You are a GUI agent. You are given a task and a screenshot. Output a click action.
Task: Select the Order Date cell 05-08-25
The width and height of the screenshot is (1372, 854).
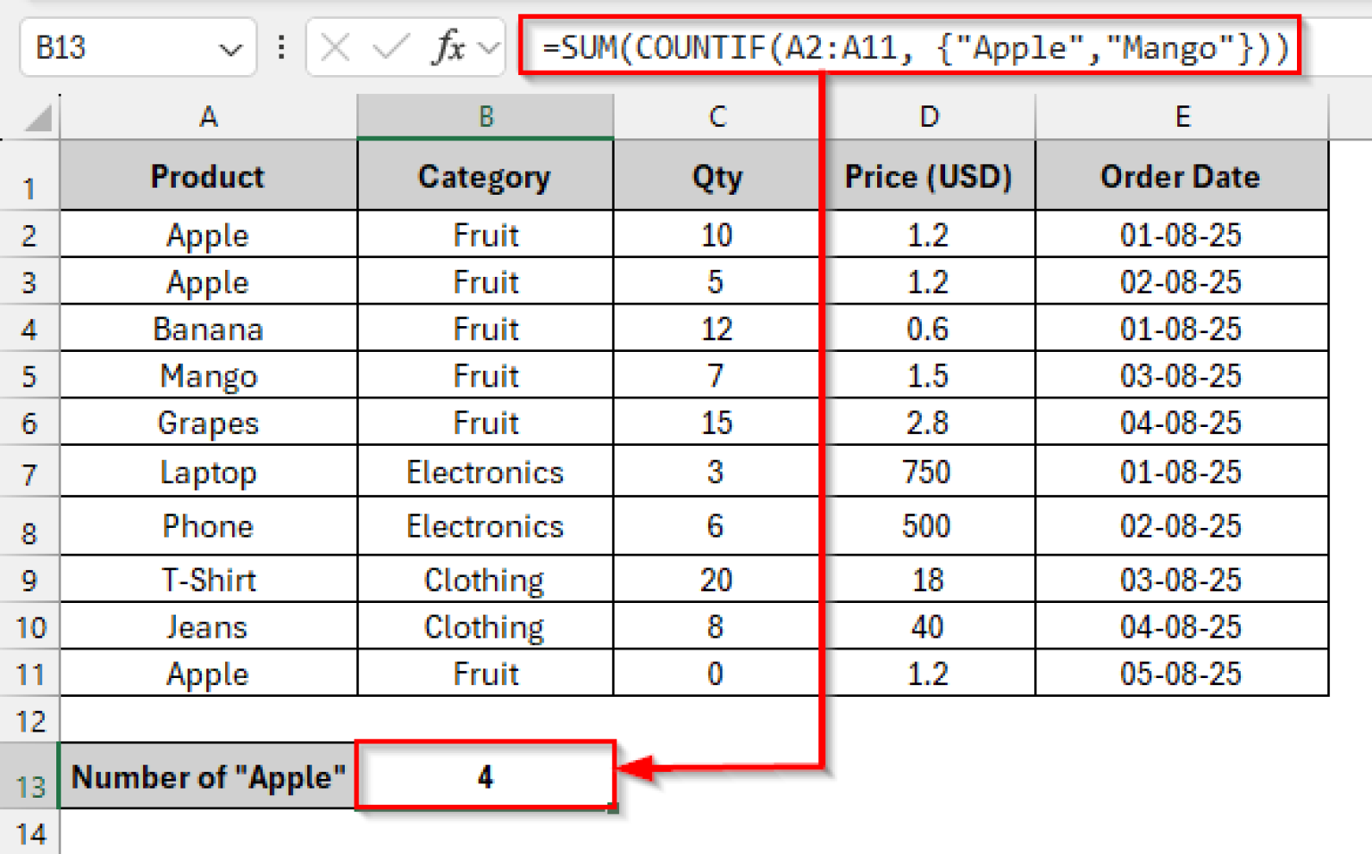coord(1181,674)
